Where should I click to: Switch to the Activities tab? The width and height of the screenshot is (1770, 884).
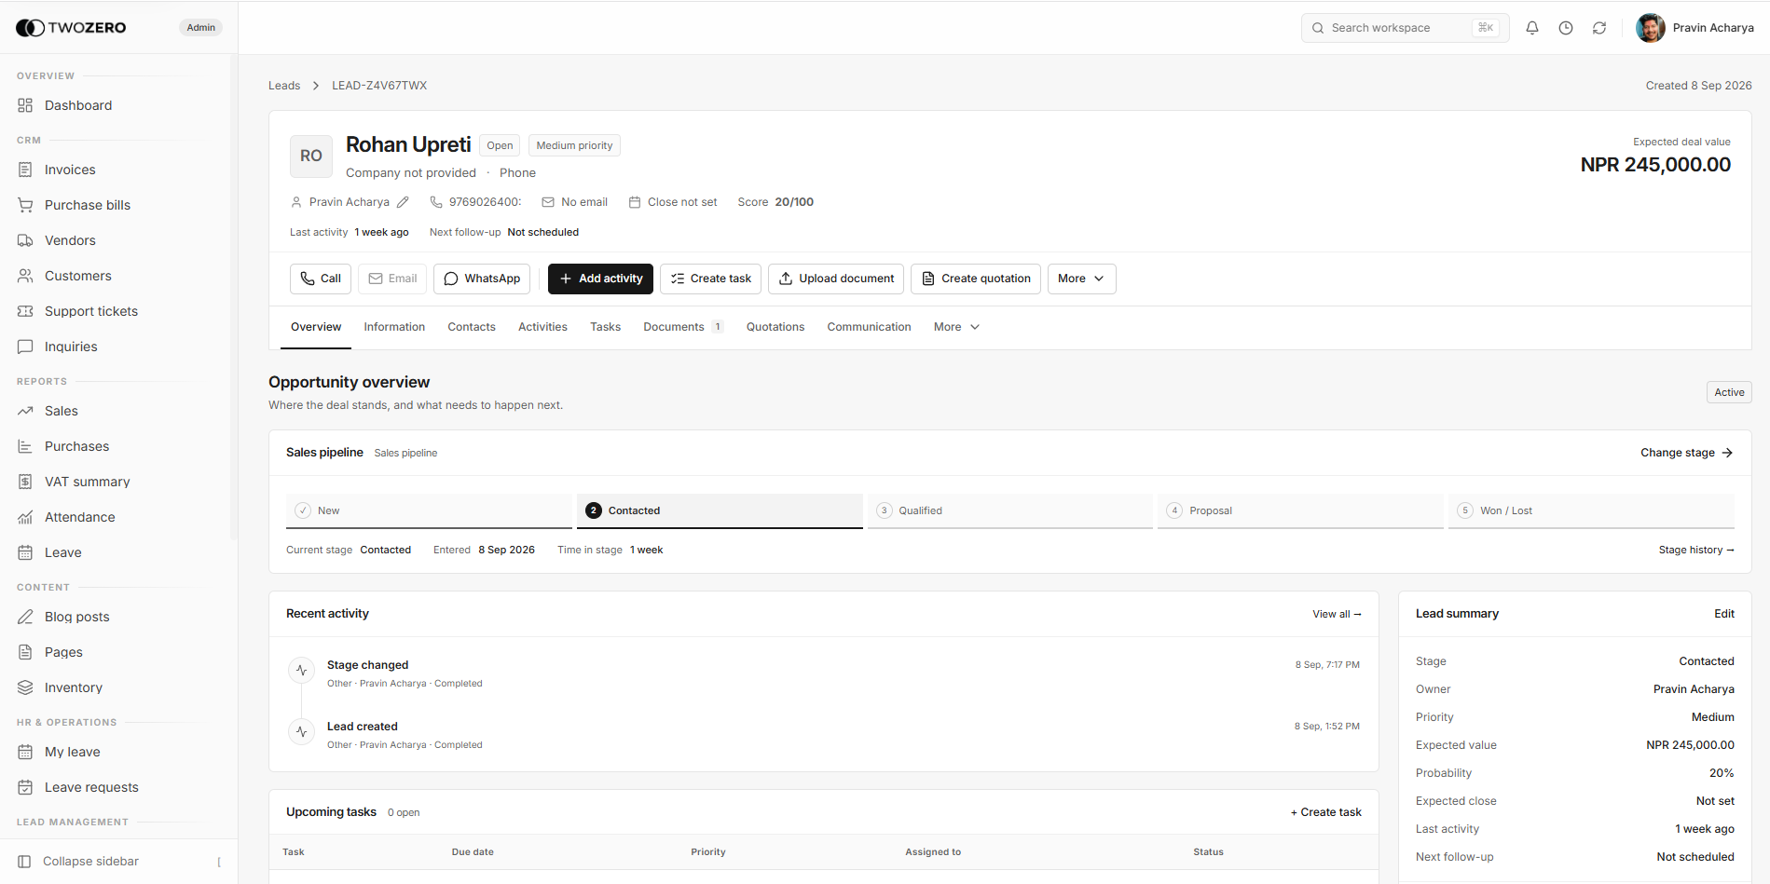pos(542,327)
